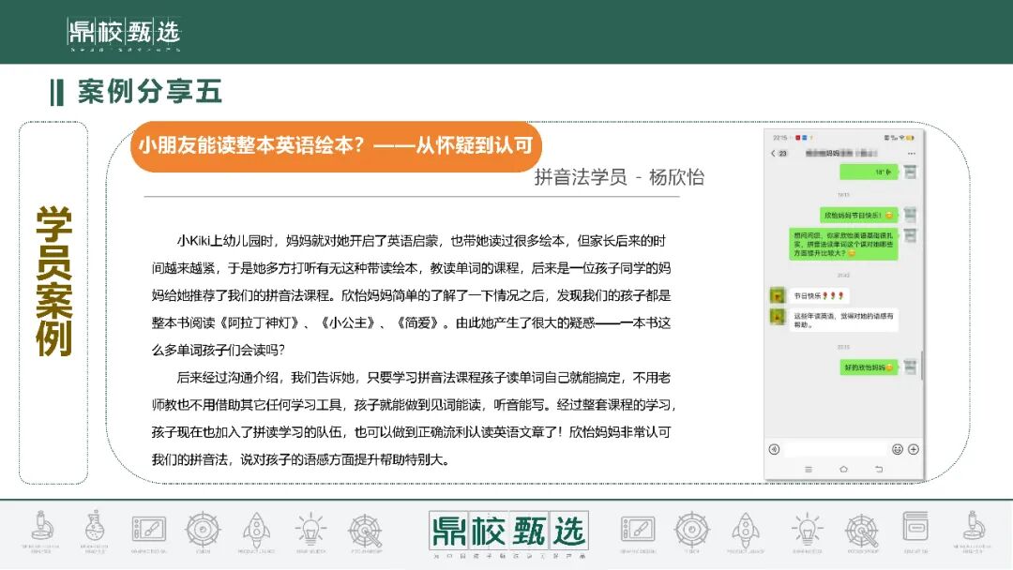Open the three-dot more menu in chat
Viewport: 1013px width, 570px height.
point(912,154)
